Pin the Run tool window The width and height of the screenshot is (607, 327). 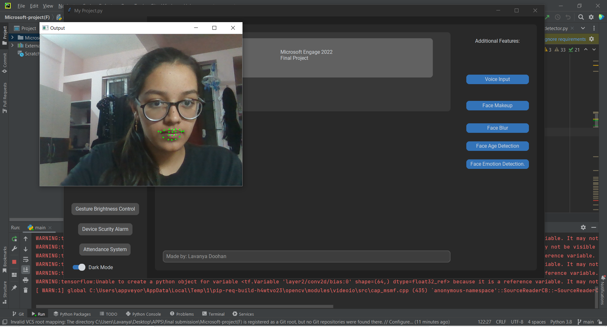click(15, 288)
